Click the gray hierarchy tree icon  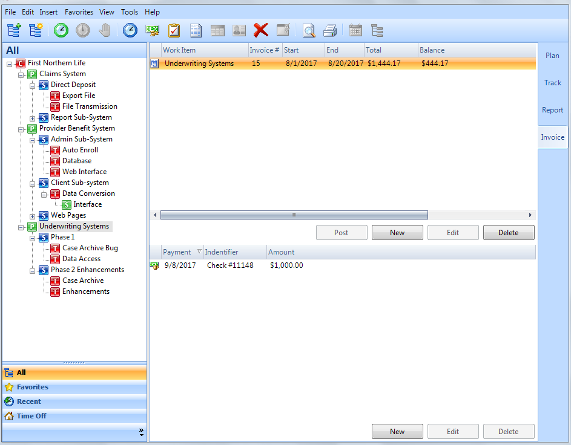pos(377,31)
